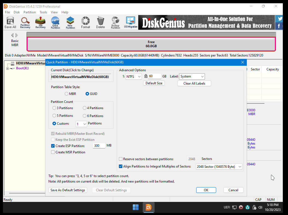Enable Reserve sectors between partitions
This screenshot has width=288, height=215.
pos(121,159)
